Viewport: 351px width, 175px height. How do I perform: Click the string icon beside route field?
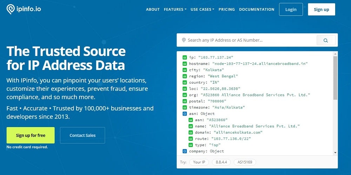[x=191, y=139]
